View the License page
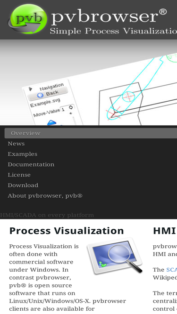This screenshot has width=177, height=314. pos(19,175)
